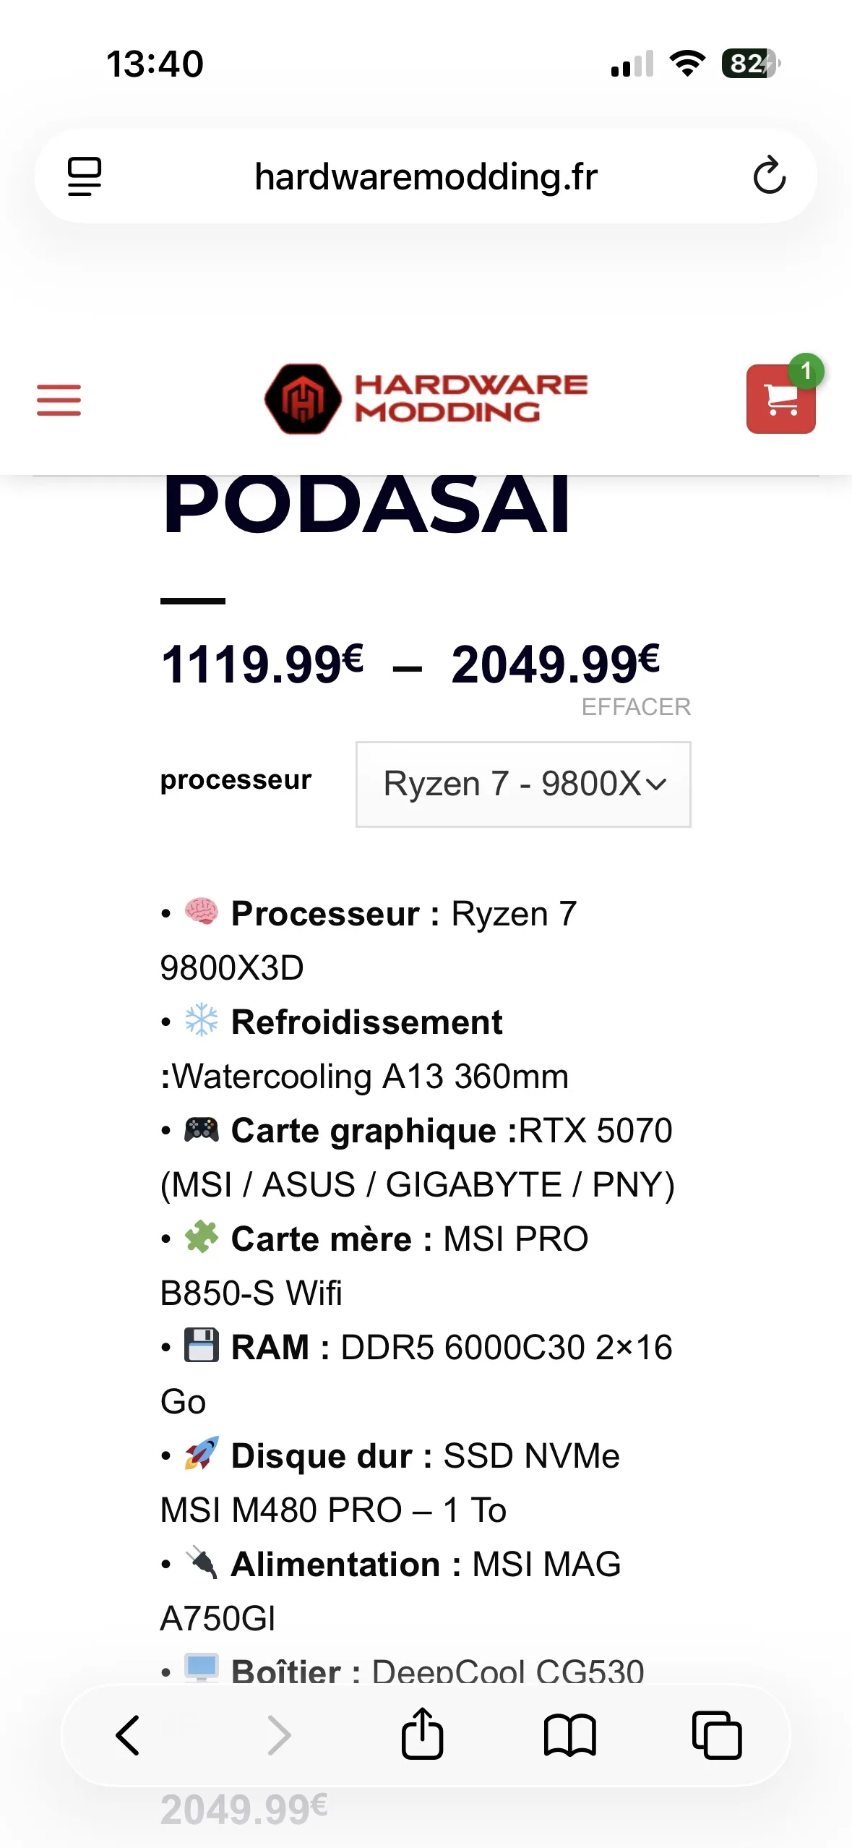This screenshot has height=1848, width=852.
Task: Open the red shopping cart
Action: tap(780, 400)
